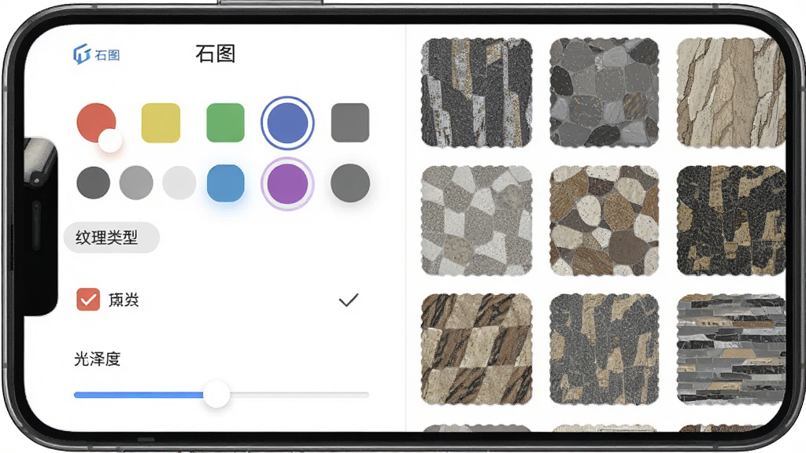Click the 光泽度 slider handle

tap(216, 395)
